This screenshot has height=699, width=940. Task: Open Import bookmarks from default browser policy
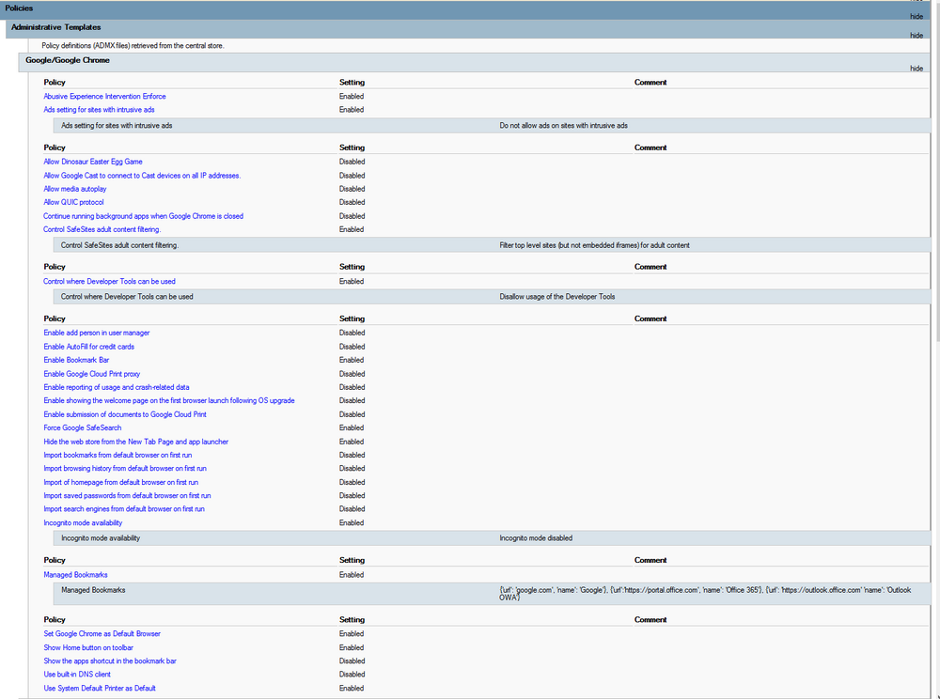pyautogui.click(x=117, y=455)
